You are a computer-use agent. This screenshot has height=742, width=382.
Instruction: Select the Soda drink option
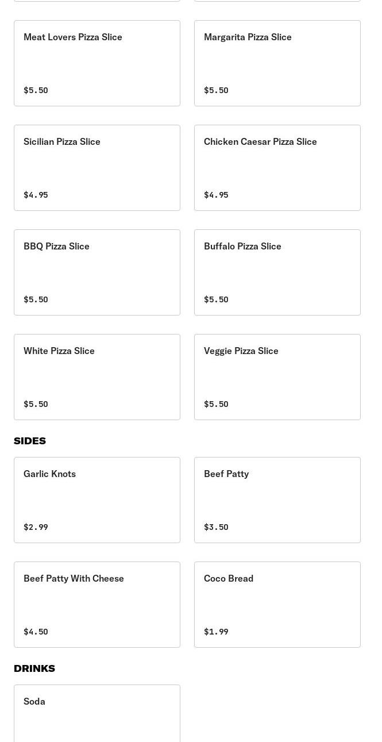tap(97, 716)
